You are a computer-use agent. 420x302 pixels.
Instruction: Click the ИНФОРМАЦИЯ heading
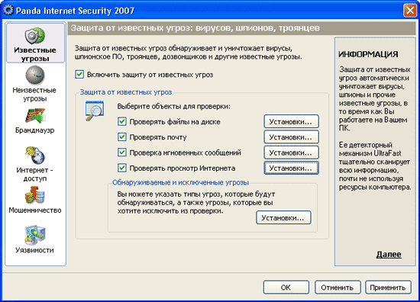pos(368,54)
